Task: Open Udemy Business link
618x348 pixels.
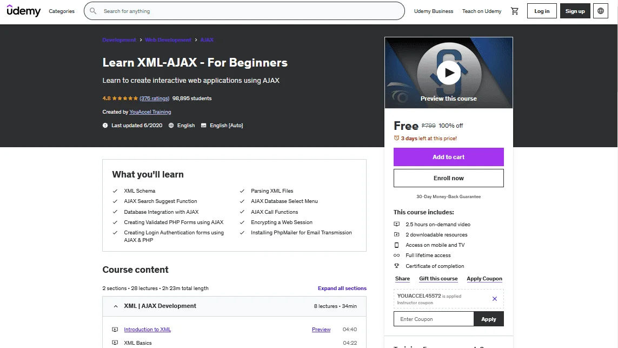Action: (434, 11)
